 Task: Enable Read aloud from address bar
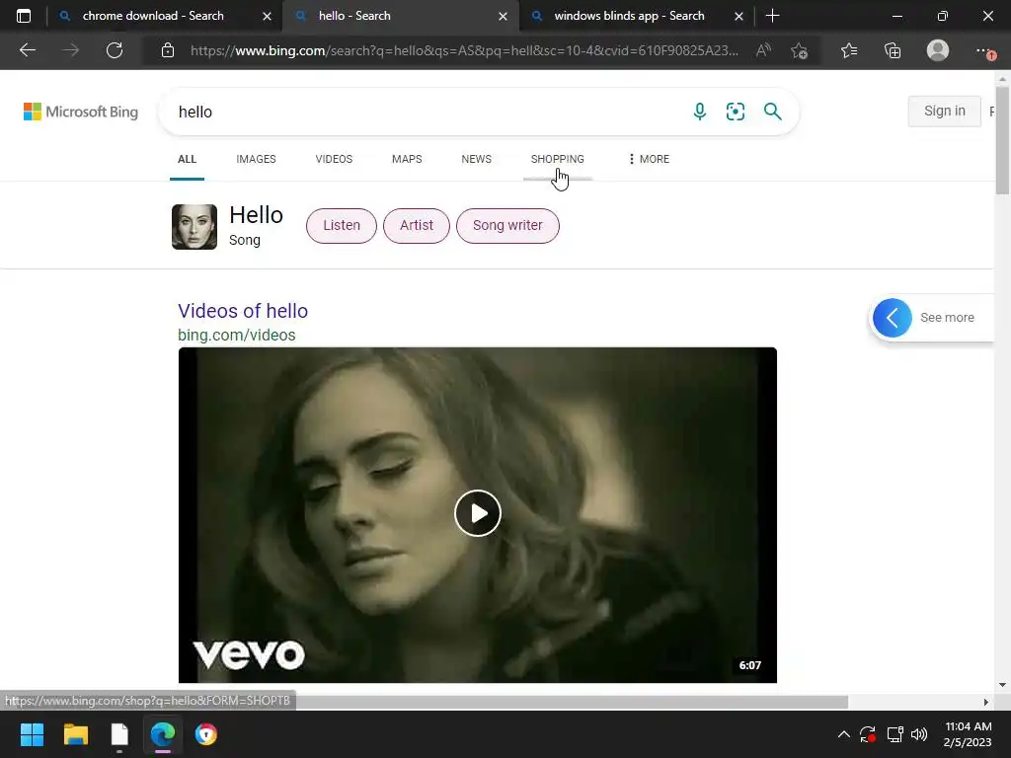[763, 50]
